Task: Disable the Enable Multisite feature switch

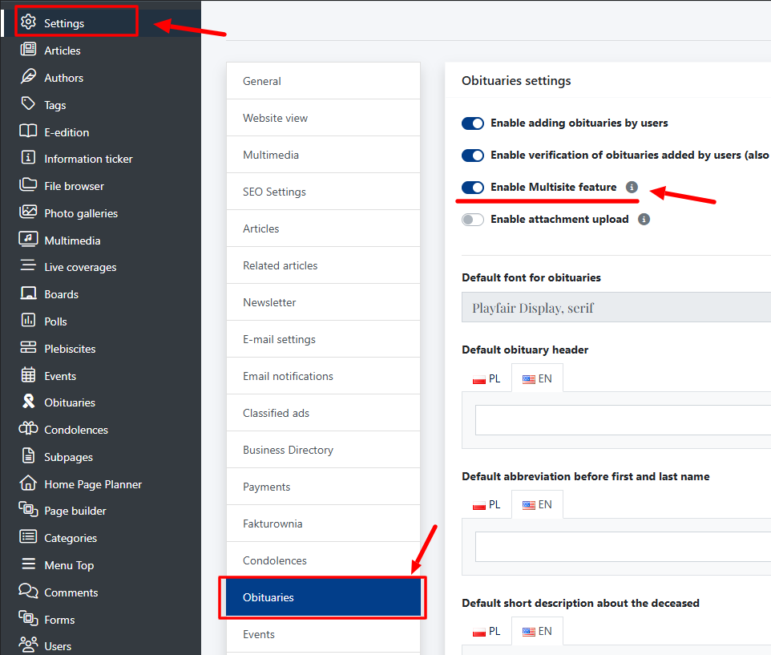Action: [x=473, y=188]
